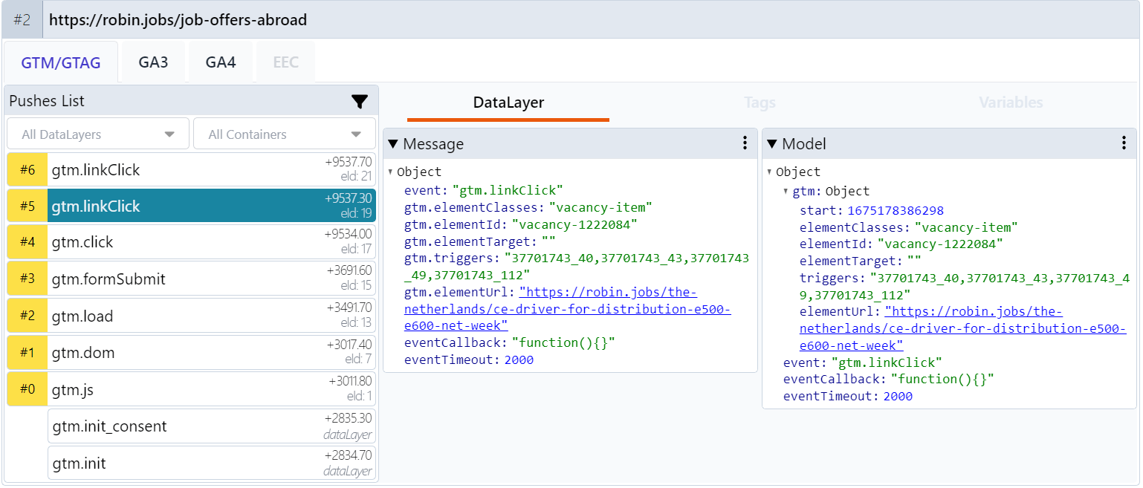This screenshot has width=1143, height=488.
Task: Collapse the Model panel triangle
Action: (x=772, y=144)
